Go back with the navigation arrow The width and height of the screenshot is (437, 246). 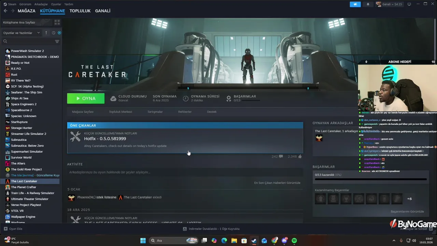click(x=5, y=11)
